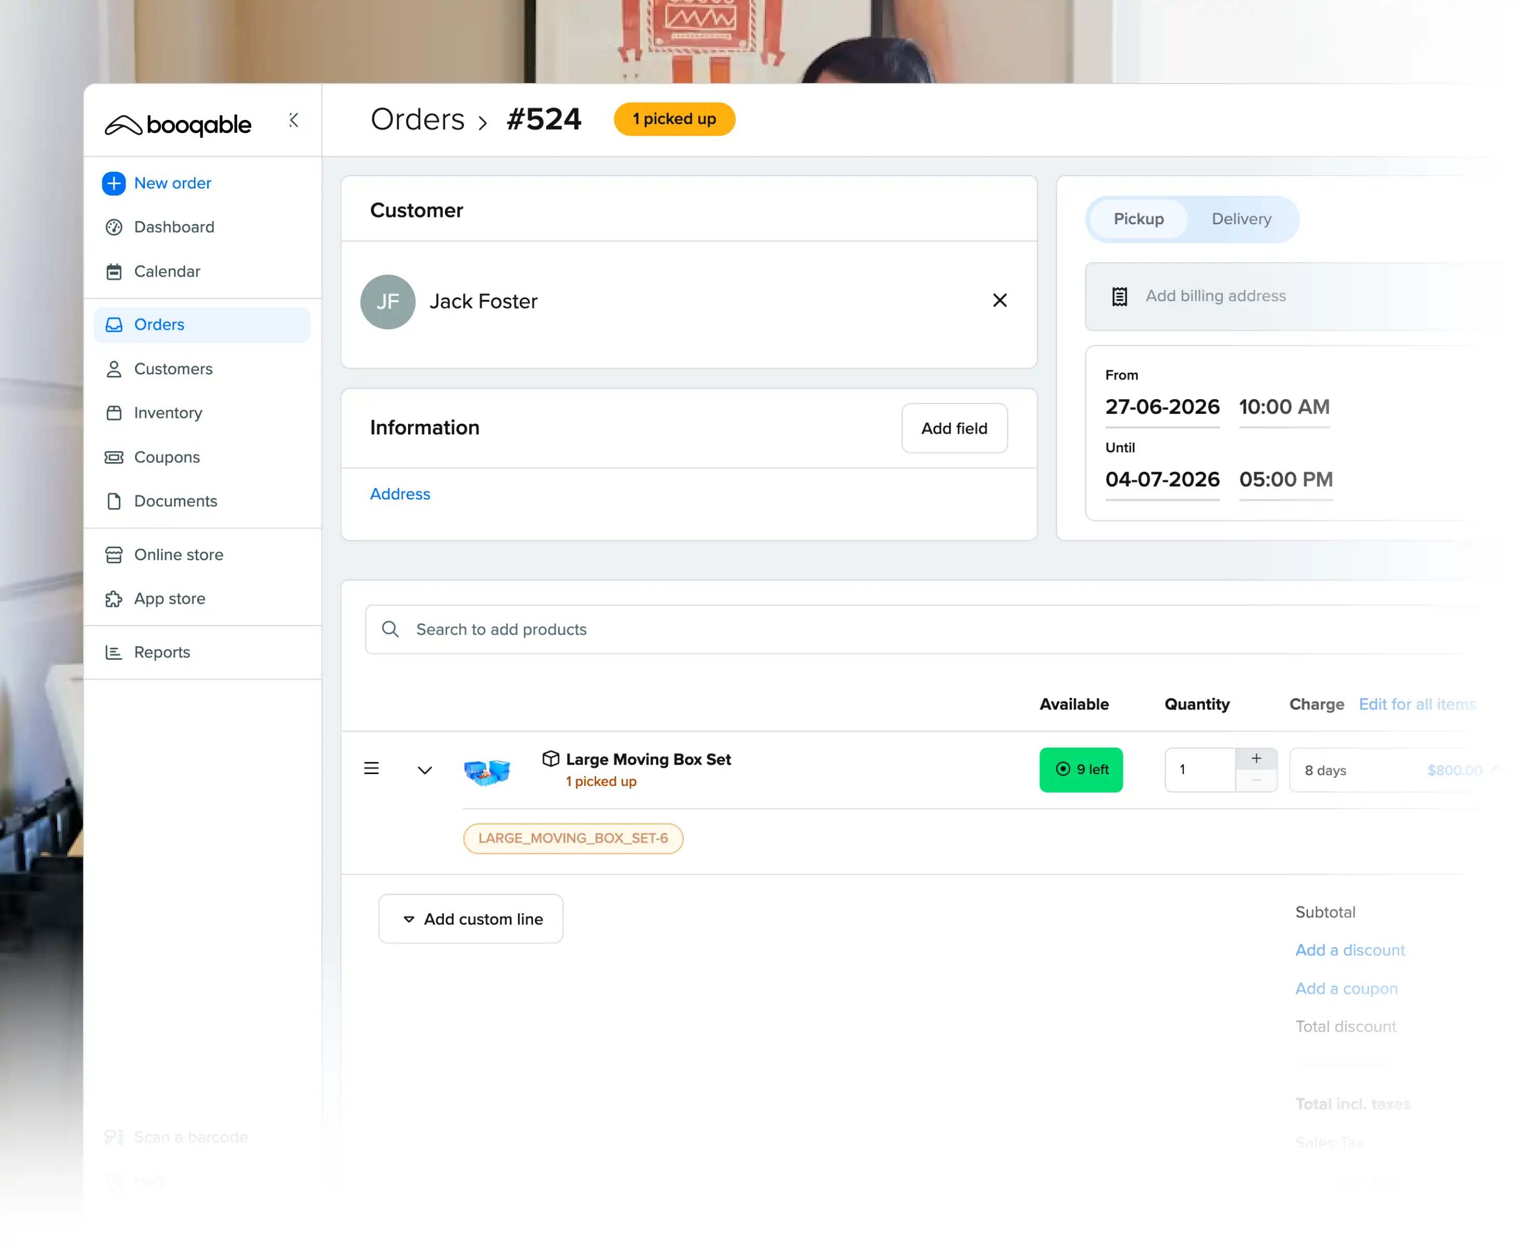Click the Jack Foster customer name
Image resolution: width=1516 pixels, height=1246 pixels.
(x=483, y=302)
